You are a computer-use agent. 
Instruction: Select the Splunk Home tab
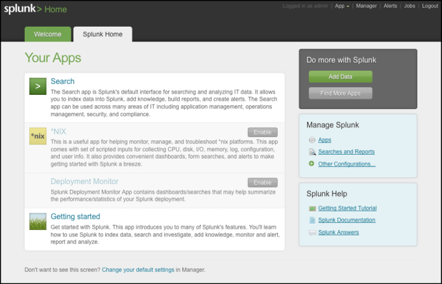(x=103, y=34)
